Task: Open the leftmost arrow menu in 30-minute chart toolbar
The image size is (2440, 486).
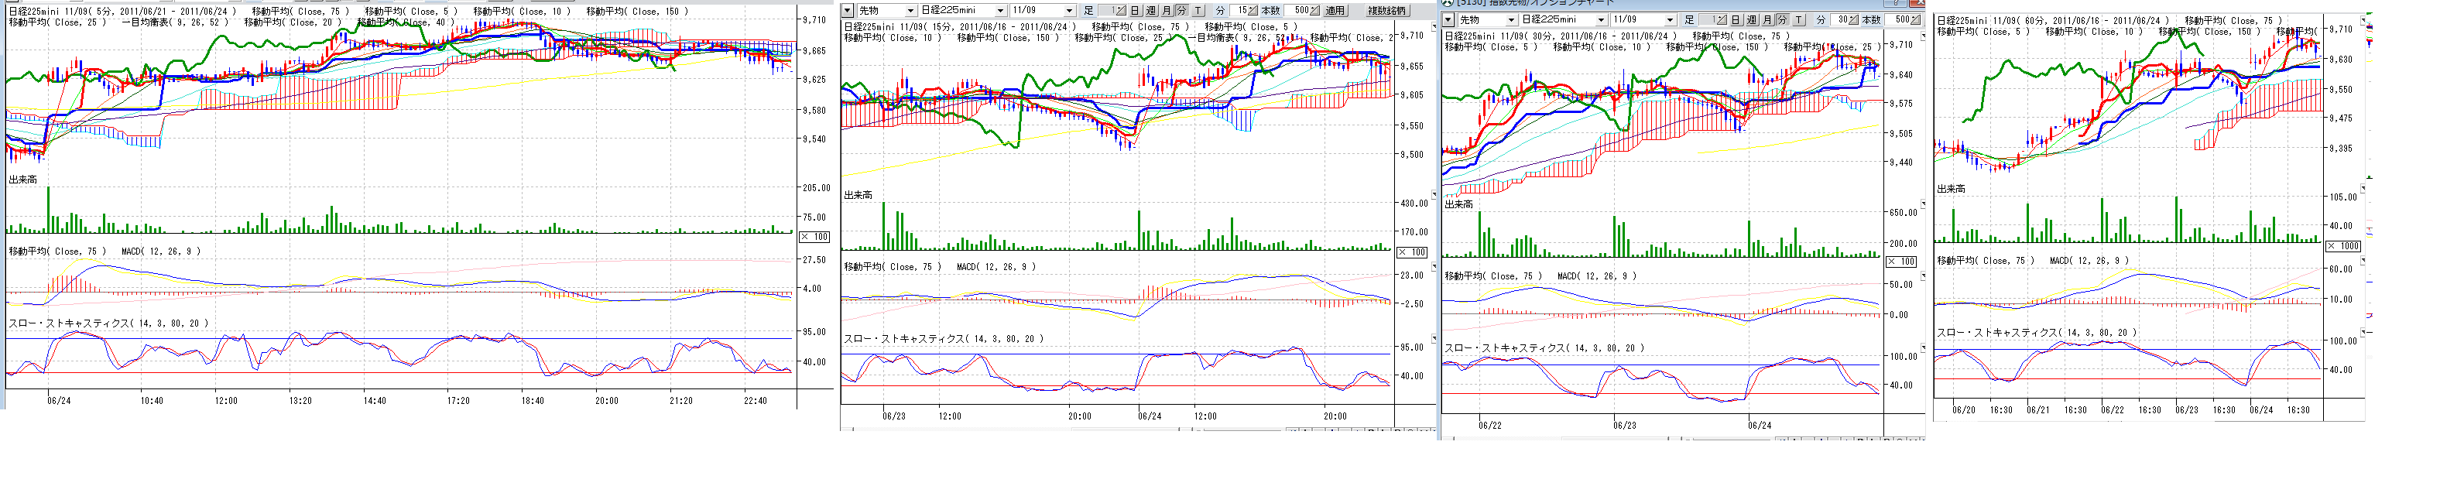Action: click(1448, 20)
